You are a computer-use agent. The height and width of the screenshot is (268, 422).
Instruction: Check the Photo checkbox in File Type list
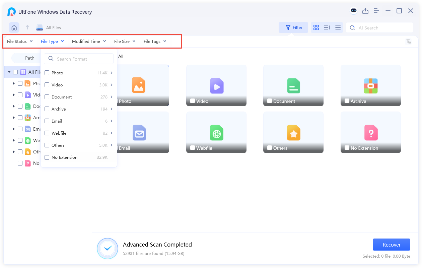click(x=47, y=73)
